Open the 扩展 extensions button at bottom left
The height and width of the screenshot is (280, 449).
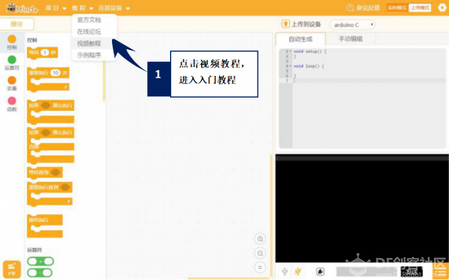click(12, 269)
